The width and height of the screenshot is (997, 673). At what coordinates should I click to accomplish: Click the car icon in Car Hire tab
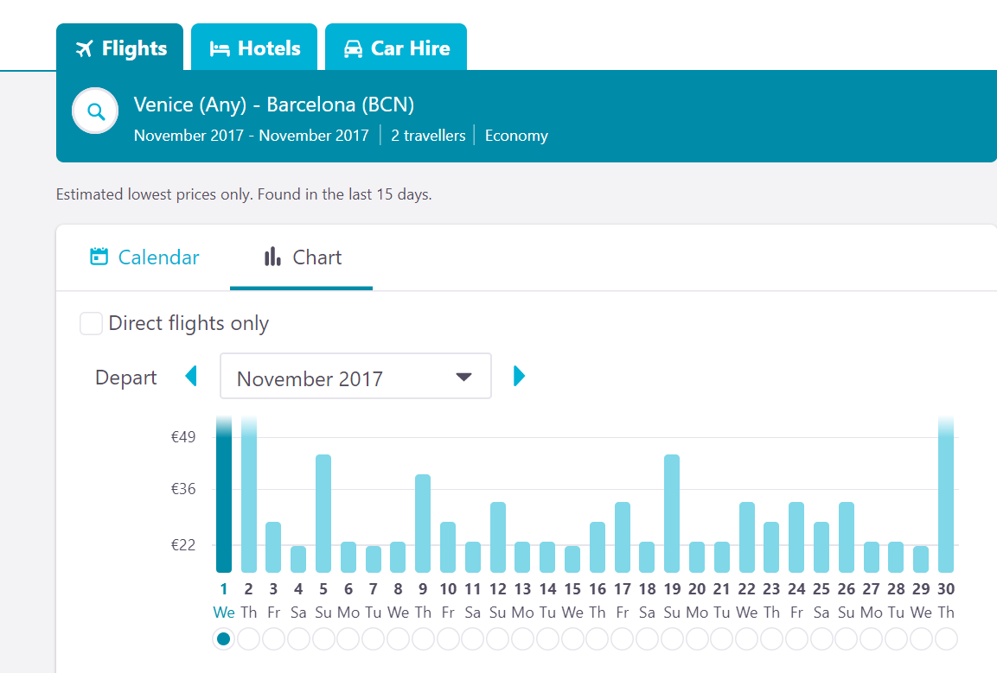tap(353, 48)
